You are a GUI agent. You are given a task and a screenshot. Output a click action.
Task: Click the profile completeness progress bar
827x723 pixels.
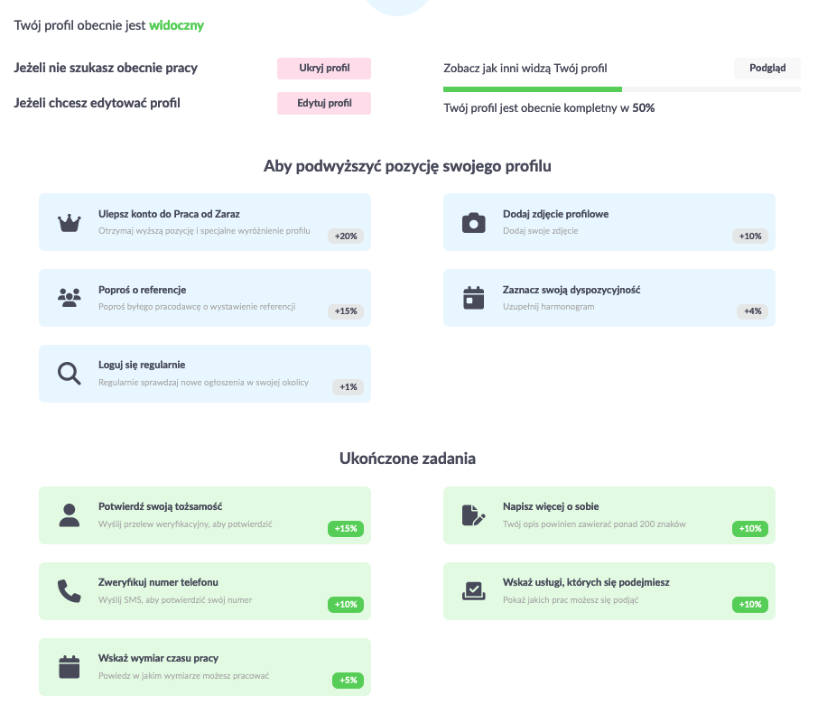click(x=622, y=89)
